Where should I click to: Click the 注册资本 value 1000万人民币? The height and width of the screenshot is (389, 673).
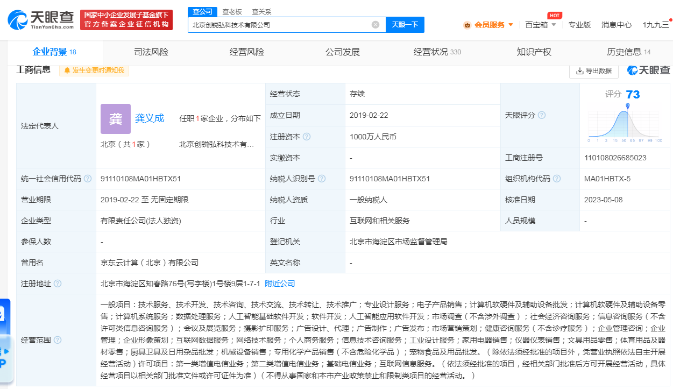pos(373,137)
